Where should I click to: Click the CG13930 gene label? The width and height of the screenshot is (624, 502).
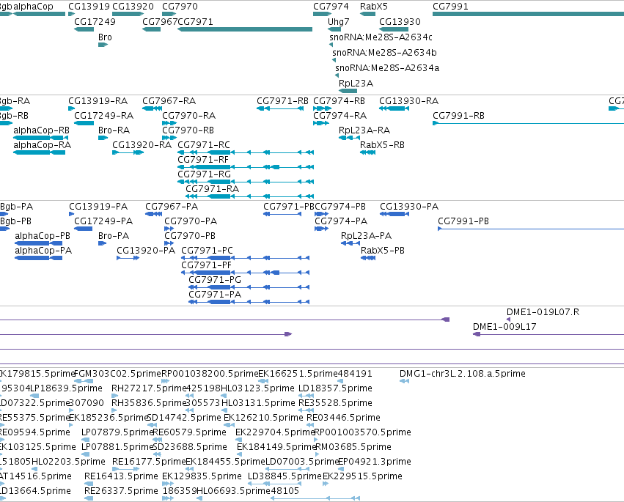point(400,22)
